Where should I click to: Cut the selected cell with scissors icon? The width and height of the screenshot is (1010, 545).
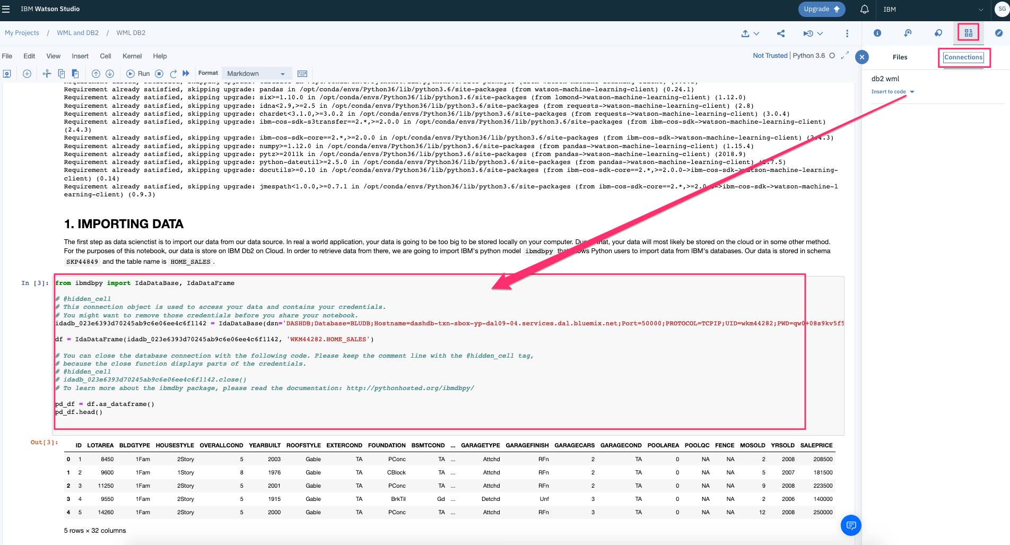47,74
